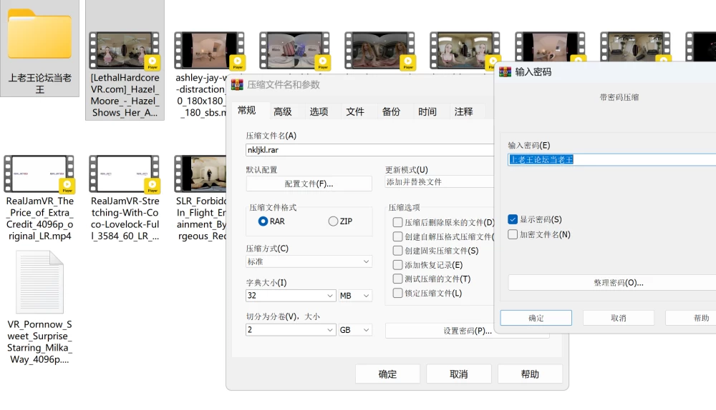
Task: Click the 输入密码 password input field
Action: (x=612, y=159)
